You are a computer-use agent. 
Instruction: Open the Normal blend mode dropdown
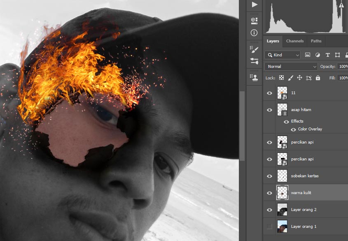click(x=291, y=67)
